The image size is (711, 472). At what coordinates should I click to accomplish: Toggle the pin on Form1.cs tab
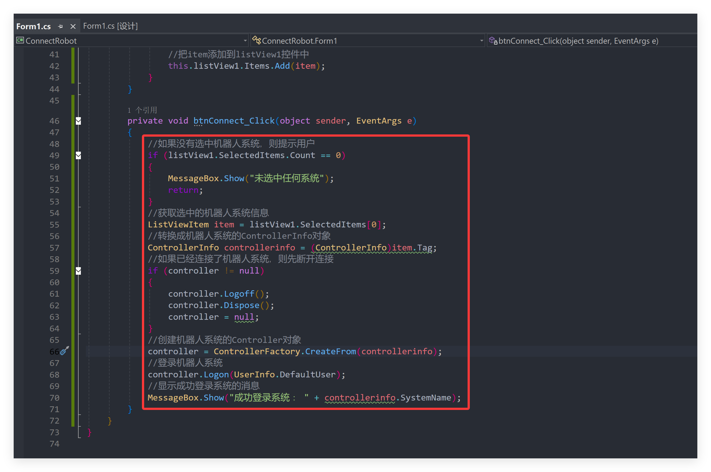point(60,26)
